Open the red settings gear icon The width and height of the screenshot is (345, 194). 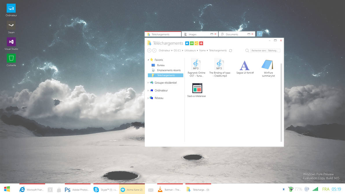tap(201, 43)
